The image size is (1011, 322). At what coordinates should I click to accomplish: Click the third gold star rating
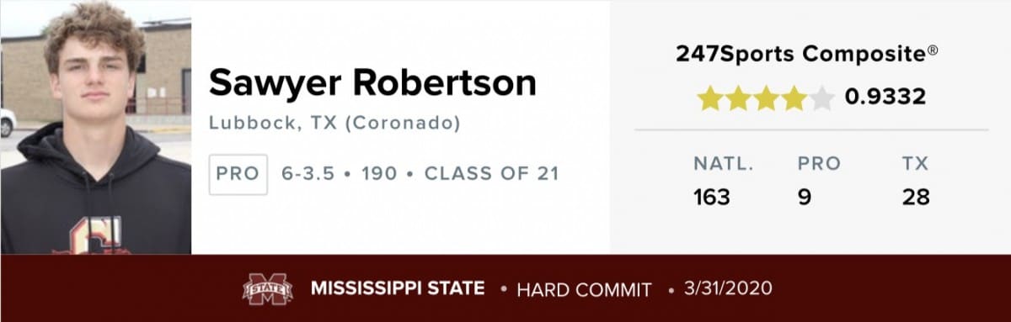point(767,98)
